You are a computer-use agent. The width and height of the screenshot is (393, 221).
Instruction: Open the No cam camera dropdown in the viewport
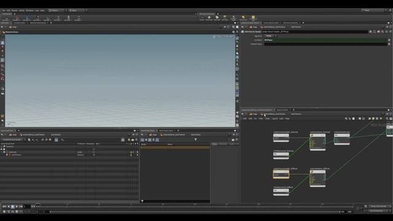229,37
